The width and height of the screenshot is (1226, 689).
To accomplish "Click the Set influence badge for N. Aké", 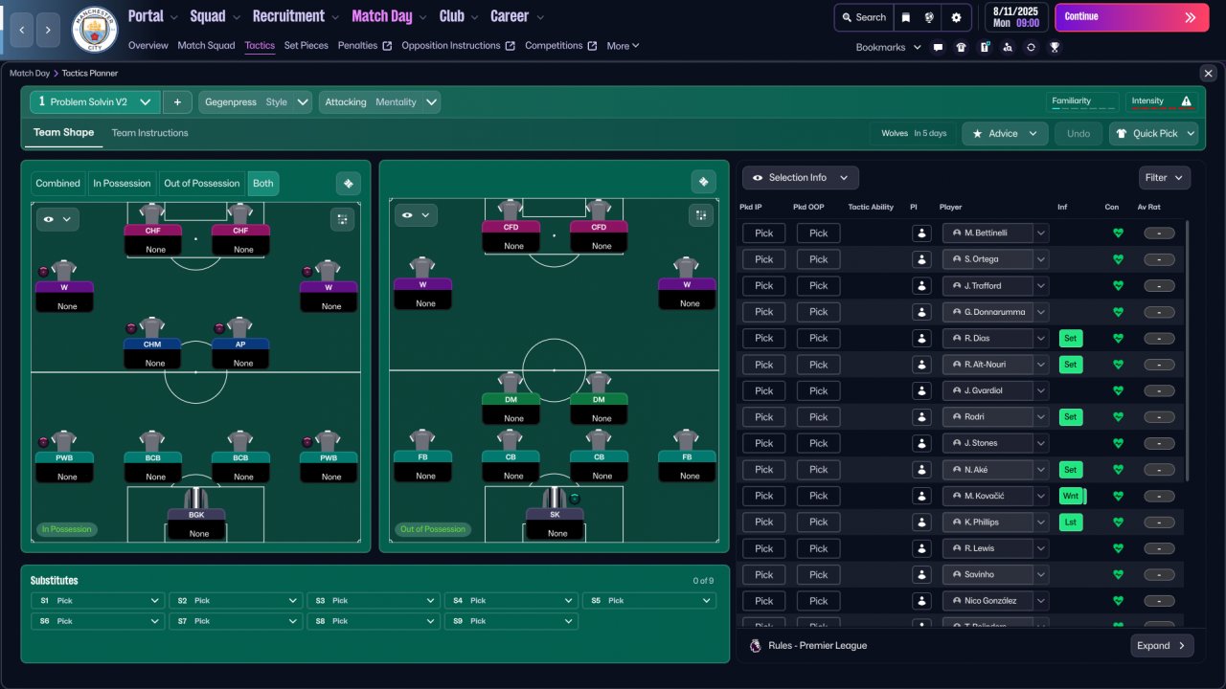I will [x=1071, y=470].
